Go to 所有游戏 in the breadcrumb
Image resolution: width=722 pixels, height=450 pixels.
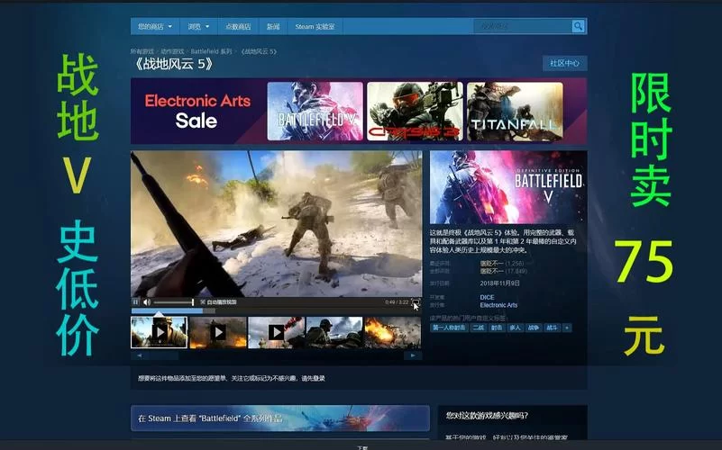(x=142, y=51)
